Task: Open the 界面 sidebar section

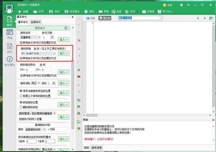Action: [9, 34]
